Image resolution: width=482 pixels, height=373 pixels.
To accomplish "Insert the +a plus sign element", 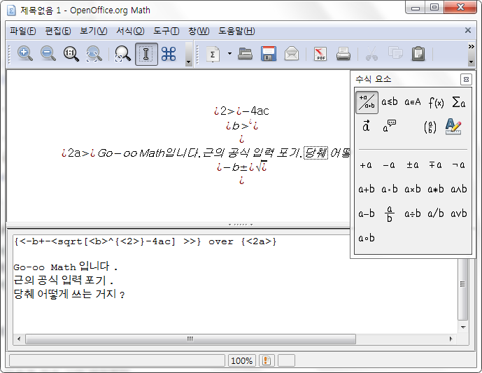I will click(366, 165).
